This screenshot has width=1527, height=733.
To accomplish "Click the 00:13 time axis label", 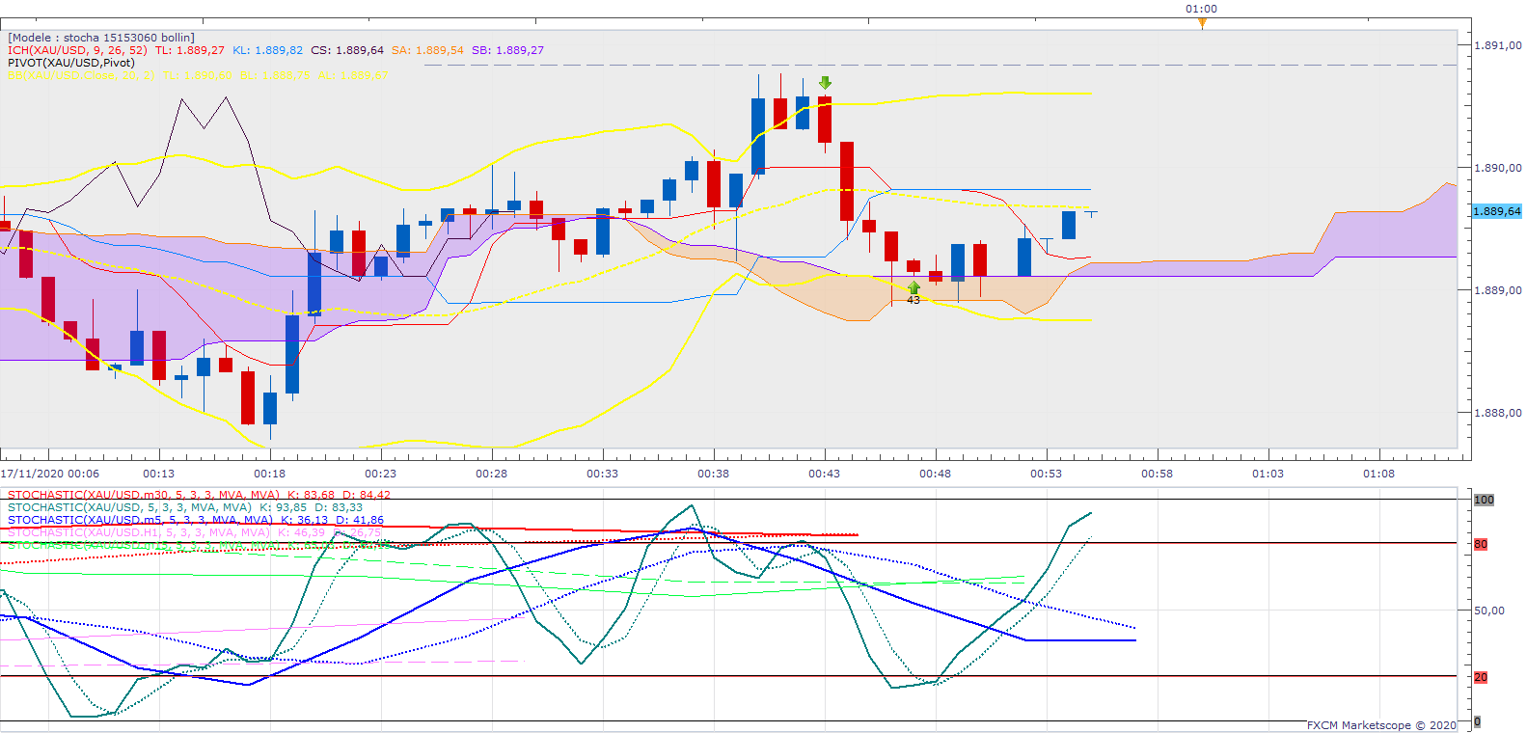I will (x=159, y=474).
